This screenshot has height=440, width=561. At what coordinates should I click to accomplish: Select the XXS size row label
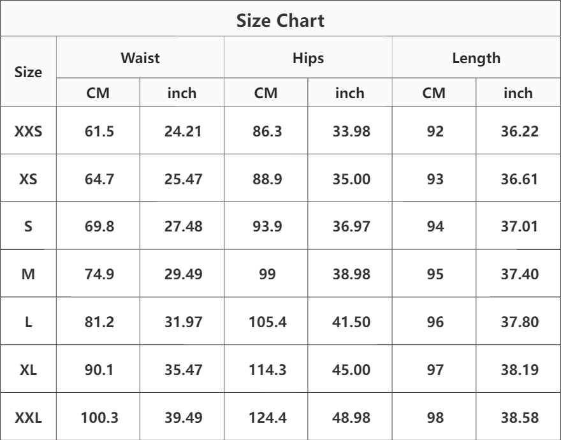[28, 131]
